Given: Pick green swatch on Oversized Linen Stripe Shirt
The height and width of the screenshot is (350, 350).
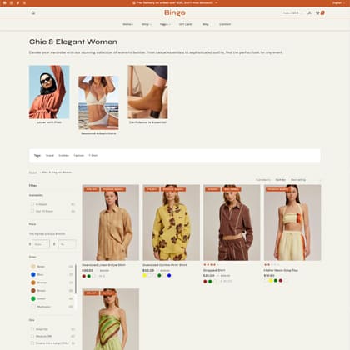Looking at the screenshot, I should [89, 276].
